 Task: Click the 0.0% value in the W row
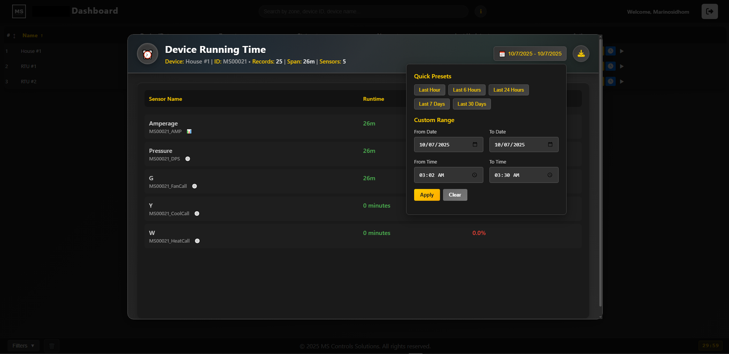coord(479,233)
